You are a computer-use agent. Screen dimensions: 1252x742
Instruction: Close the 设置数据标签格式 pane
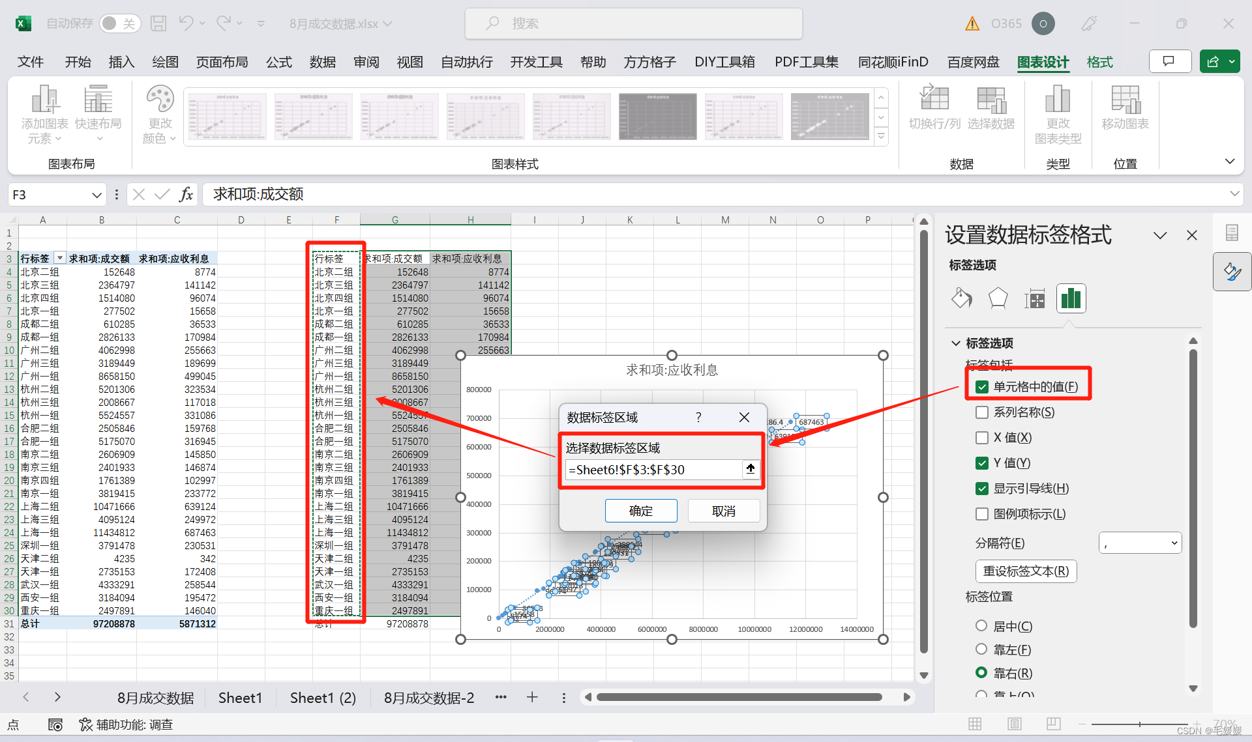1192,235
